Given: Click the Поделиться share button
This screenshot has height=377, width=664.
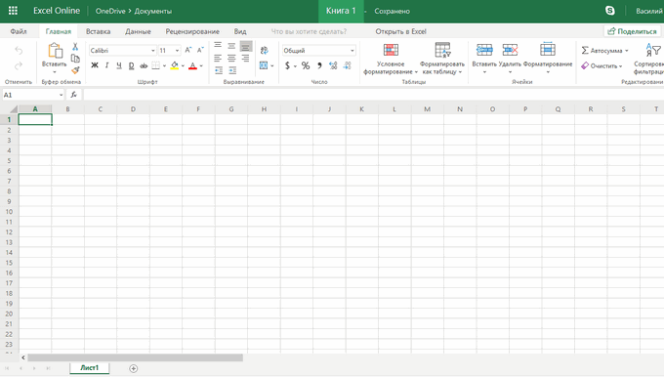Looking at the screenshot, I should click(x=632, y=31).
